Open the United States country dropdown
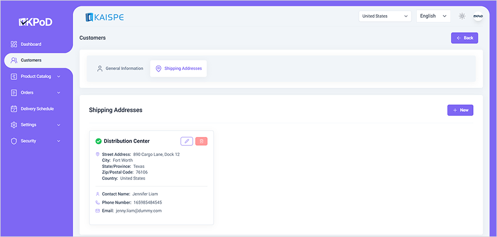This screenshot has height=237, width=497. click(385, 16)
